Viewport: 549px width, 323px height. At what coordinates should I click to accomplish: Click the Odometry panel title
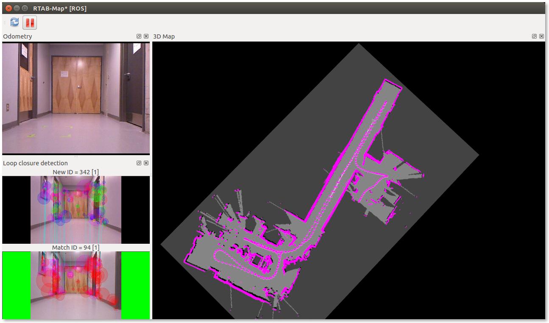click(x=17, y=36)
